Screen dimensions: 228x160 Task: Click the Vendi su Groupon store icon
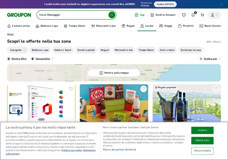pyautogui.click(x=152, y=15)
